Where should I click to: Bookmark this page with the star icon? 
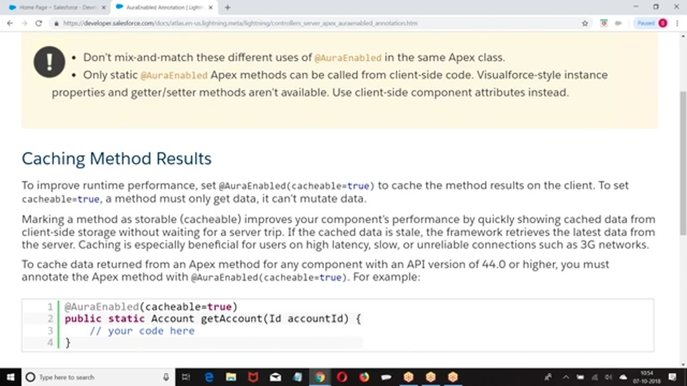585,23
